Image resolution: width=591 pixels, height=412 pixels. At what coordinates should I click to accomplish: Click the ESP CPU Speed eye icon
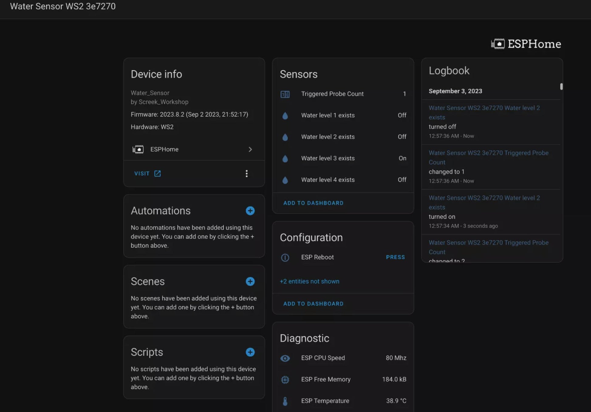pos(285,358)
